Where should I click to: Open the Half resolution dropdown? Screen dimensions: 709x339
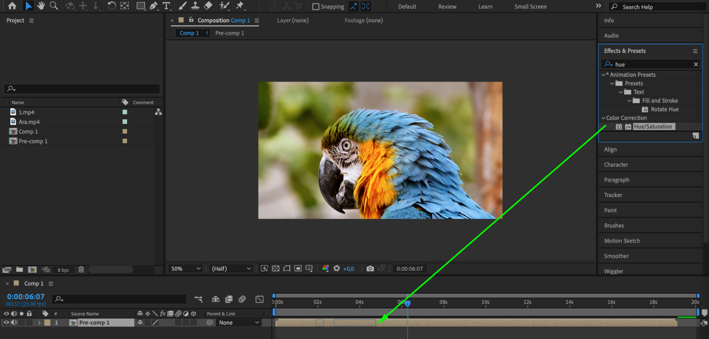[x=231, y=269]
